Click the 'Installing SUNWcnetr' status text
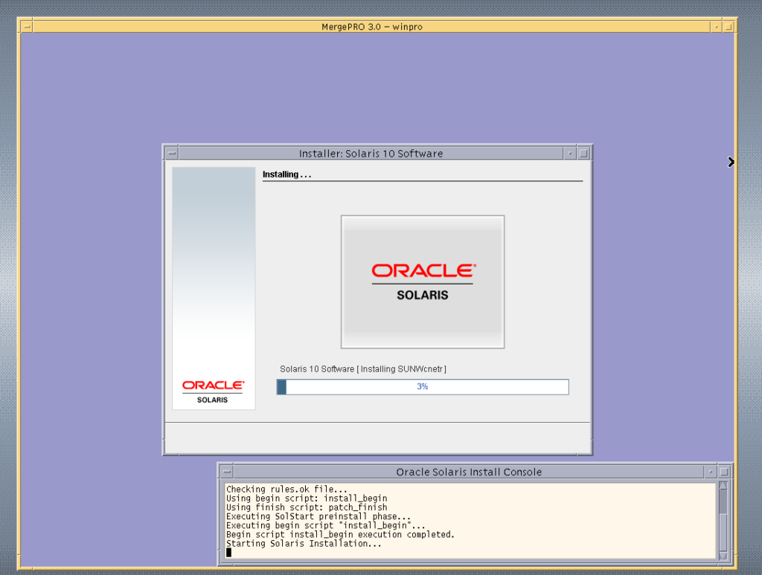 point(362,369)
